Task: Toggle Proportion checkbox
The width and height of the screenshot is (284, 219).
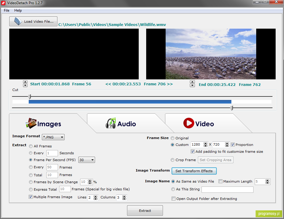Action: 233,145
